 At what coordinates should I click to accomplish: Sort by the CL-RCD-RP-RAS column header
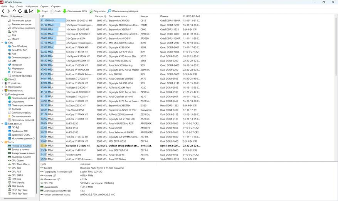click(192, 17)
